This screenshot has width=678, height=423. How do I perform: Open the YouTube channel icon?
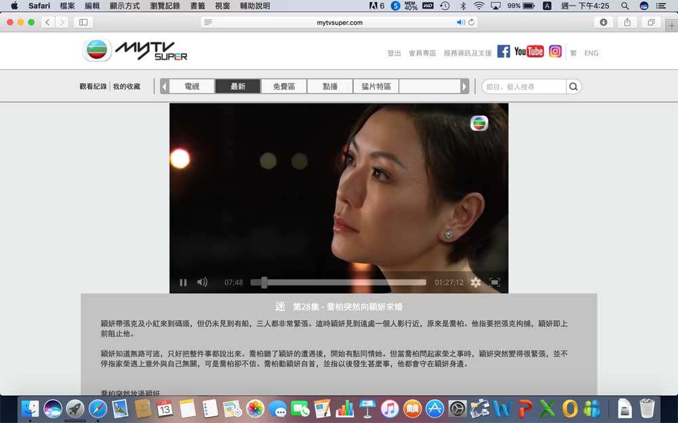(x=529, y=51)
